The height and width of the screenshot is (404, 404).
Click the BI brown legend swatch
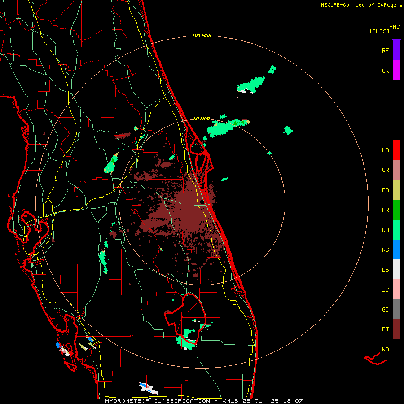coord(396,329)
